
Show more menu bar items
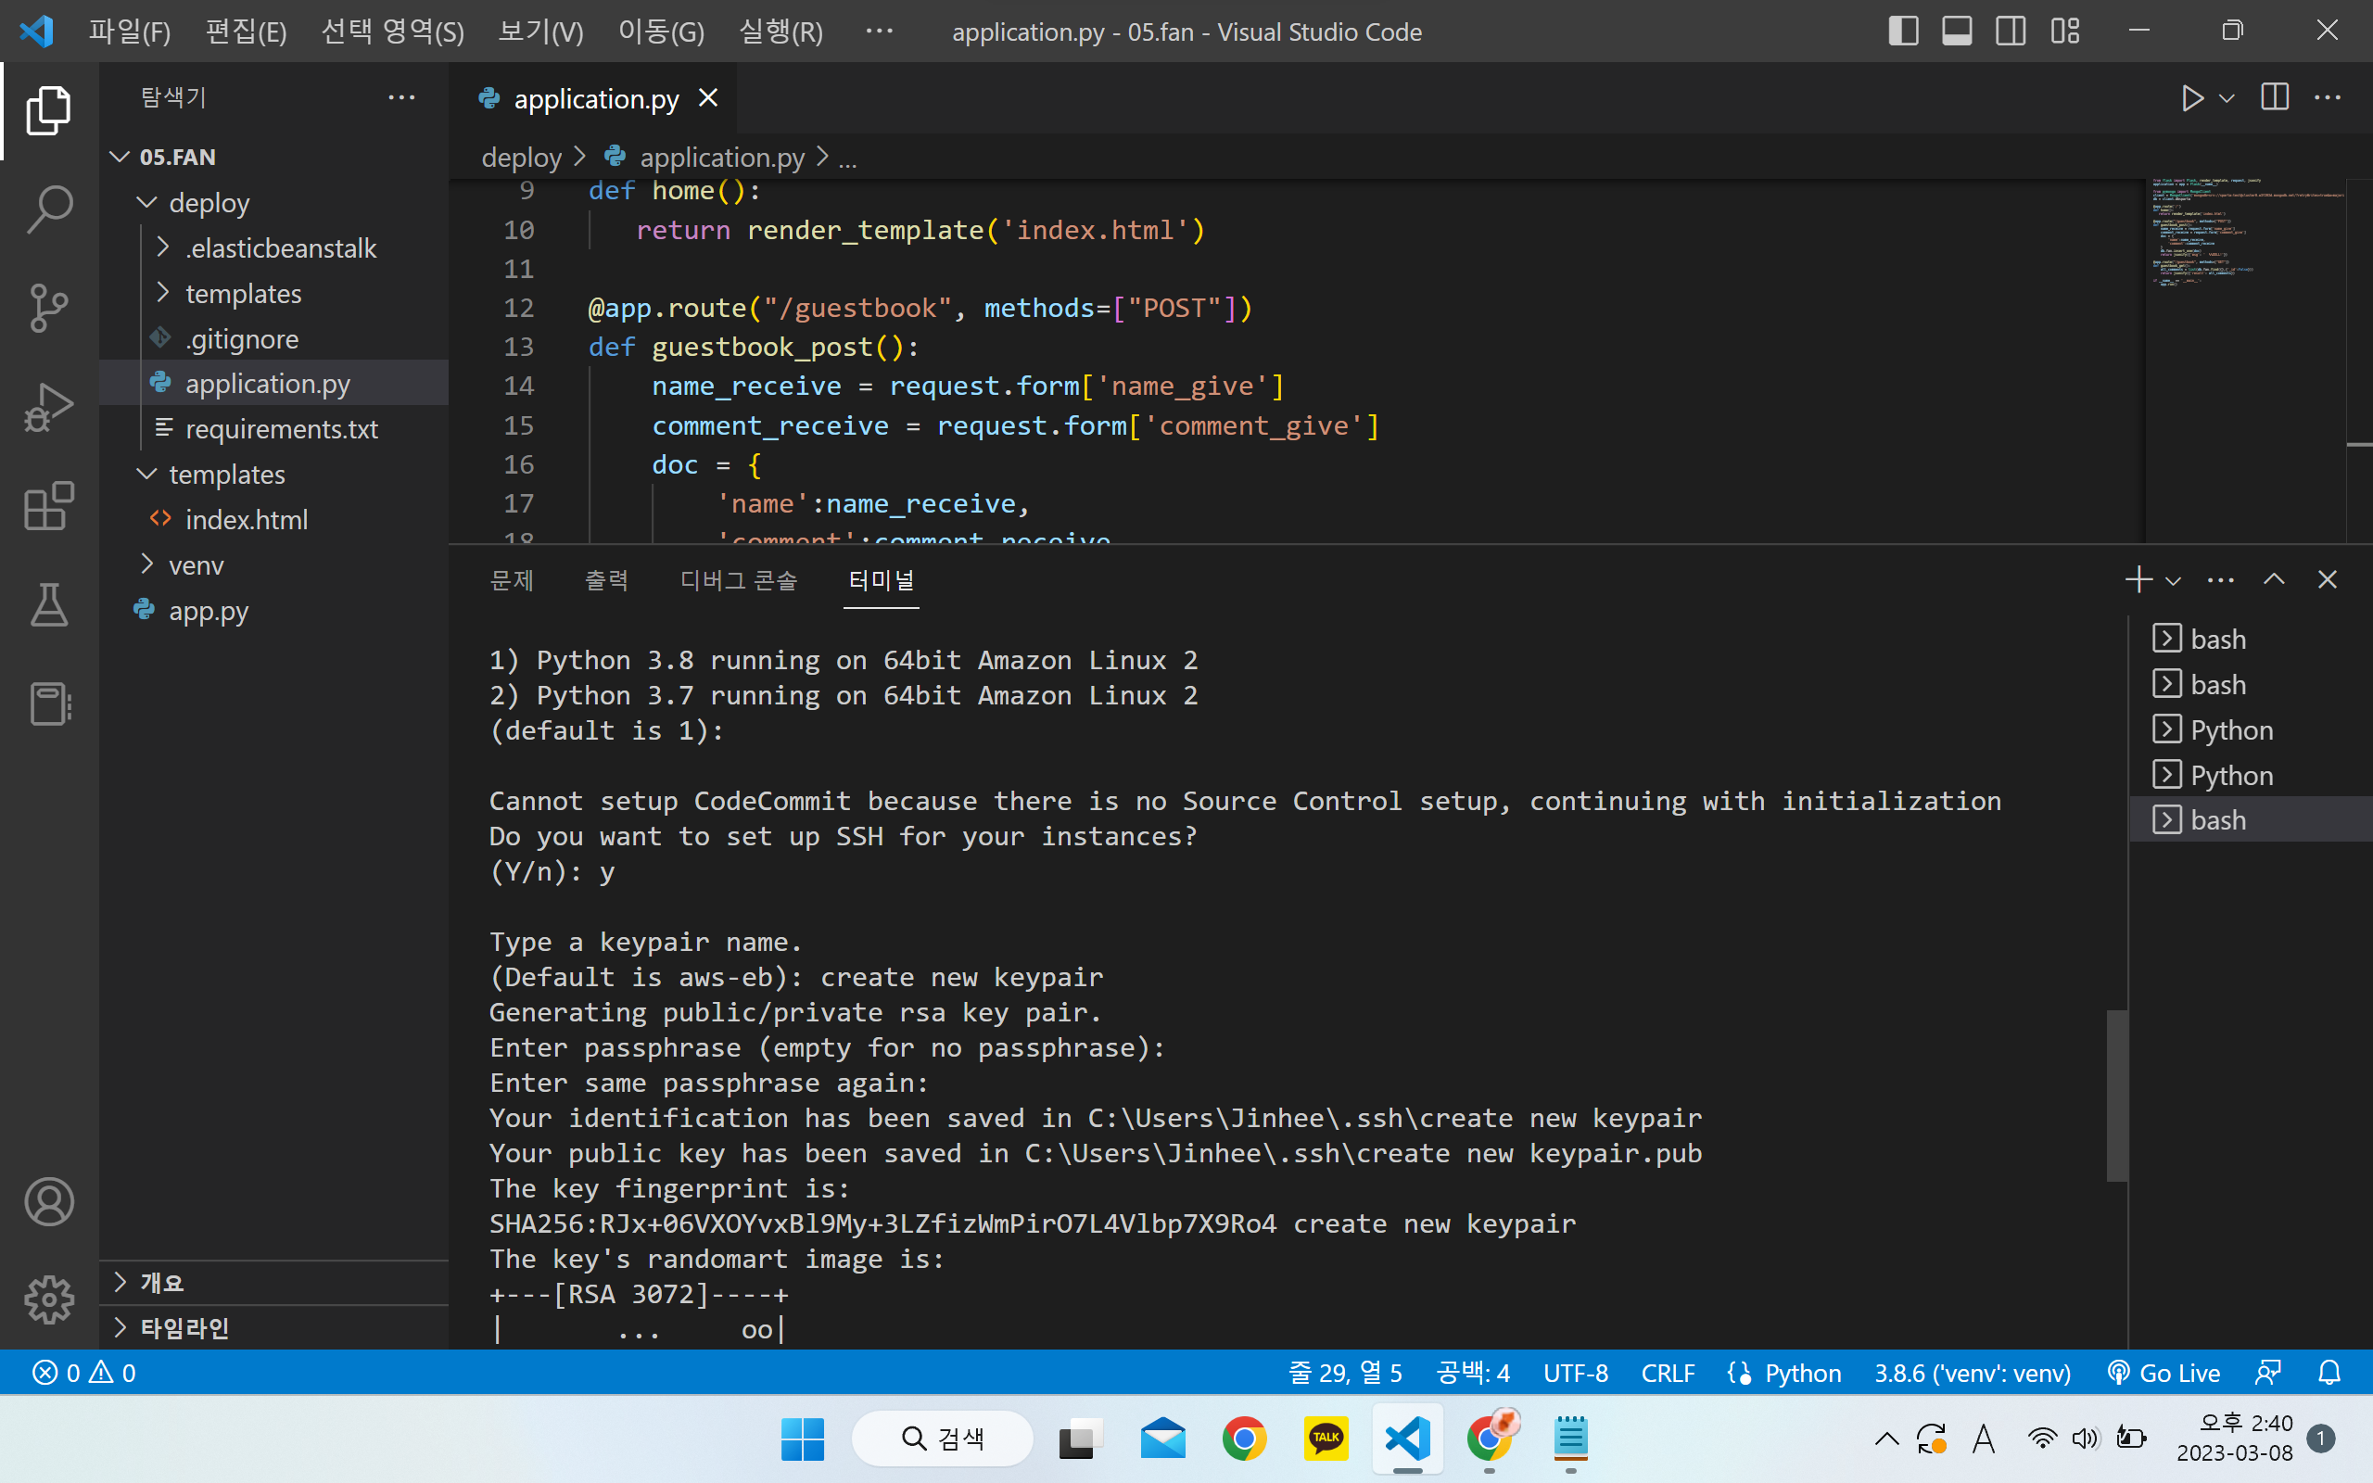(x=879, y=32)
